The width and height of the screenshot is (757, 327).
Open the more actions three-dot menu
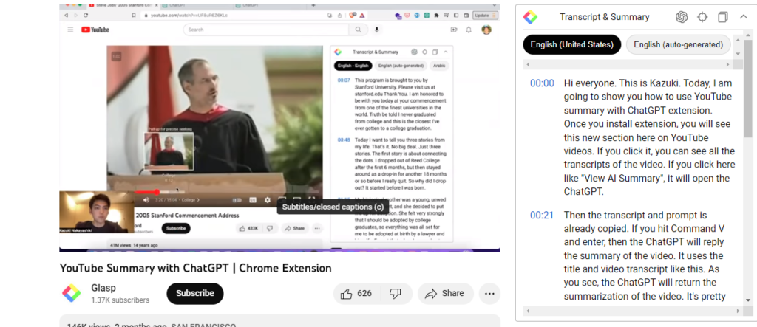[x=489, y=293]
